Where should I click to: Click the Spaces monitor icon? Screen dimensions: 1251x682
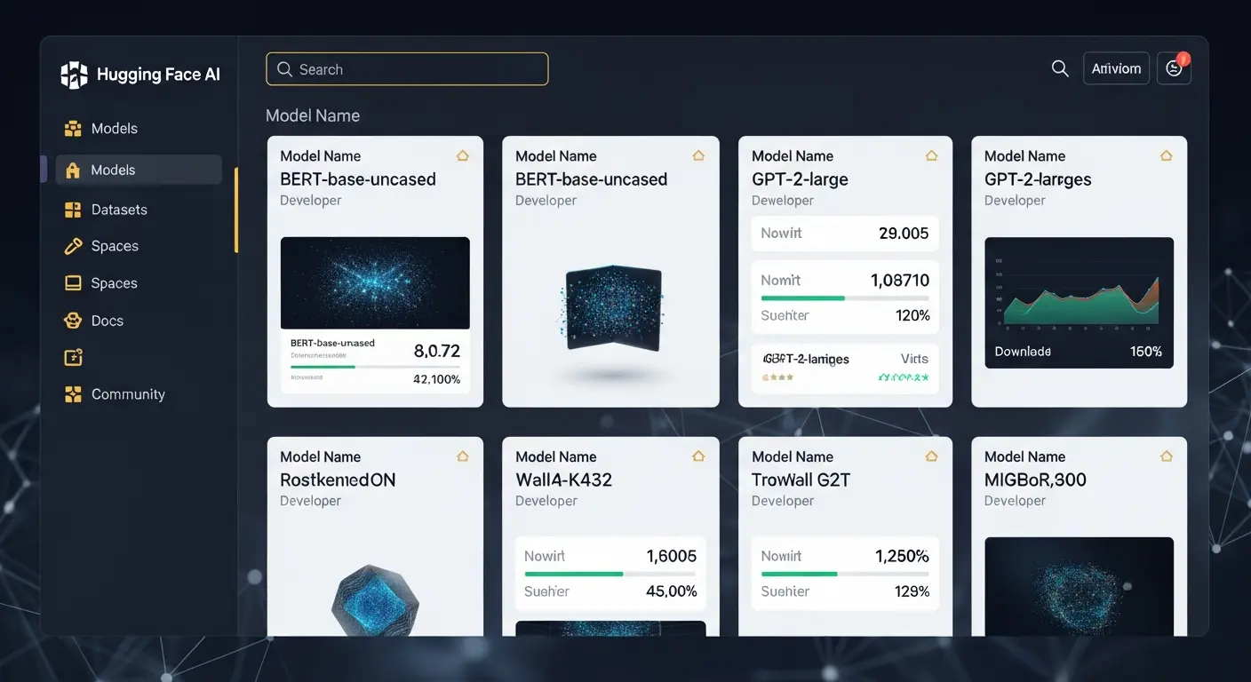point(72,283)
